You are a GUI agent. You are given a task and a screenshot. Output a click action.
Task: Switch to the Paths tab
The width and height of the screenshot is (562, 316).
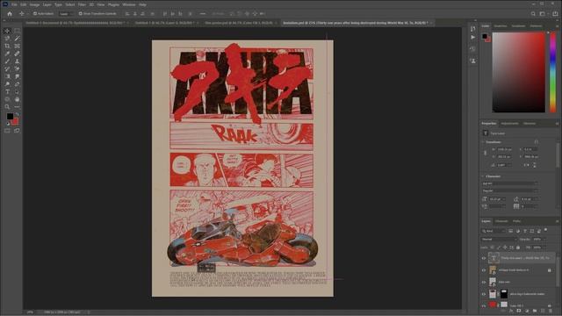(x=516, y=221)
